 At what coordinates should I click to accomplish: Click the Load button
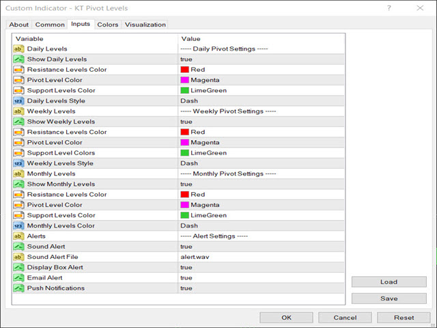[x=389, y=282]
